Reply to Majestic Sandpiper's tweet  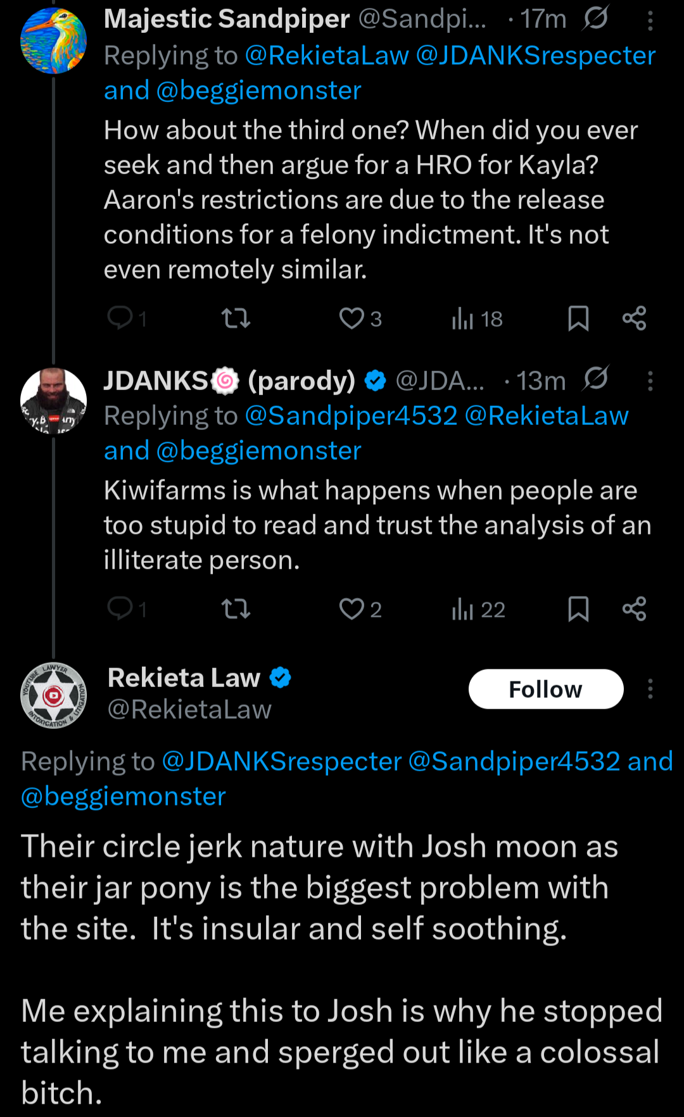127,318
